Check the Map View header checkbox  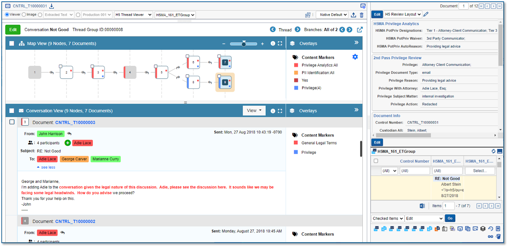[x=12, y=43]
